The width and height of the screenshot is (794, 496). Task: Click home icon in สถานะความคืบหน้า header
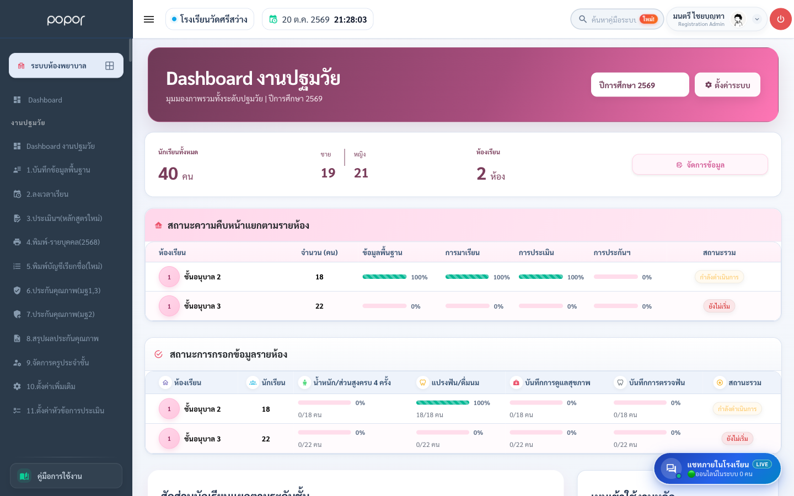[159, 225]
